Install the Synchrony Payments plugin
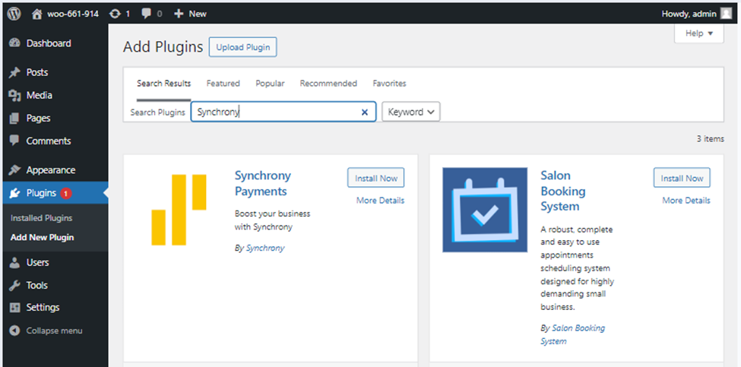Image resolution: width=741 pixels, height=367 pixels. tap(376, 178)
